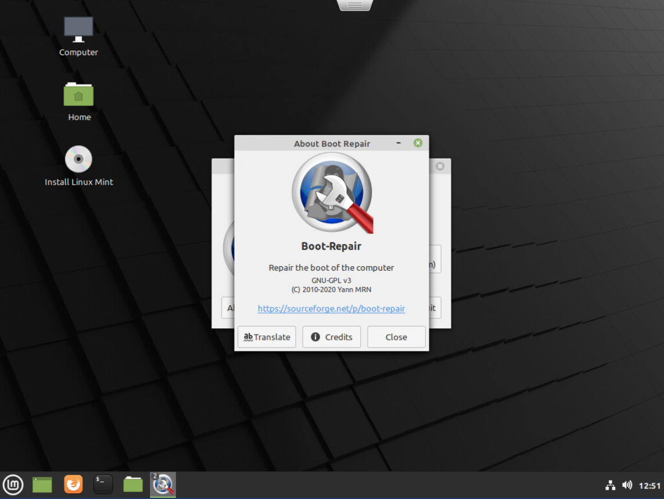Viewport: 664px width, 499px height.
Task: Open the clock showing 12:51
Action: 649,486
